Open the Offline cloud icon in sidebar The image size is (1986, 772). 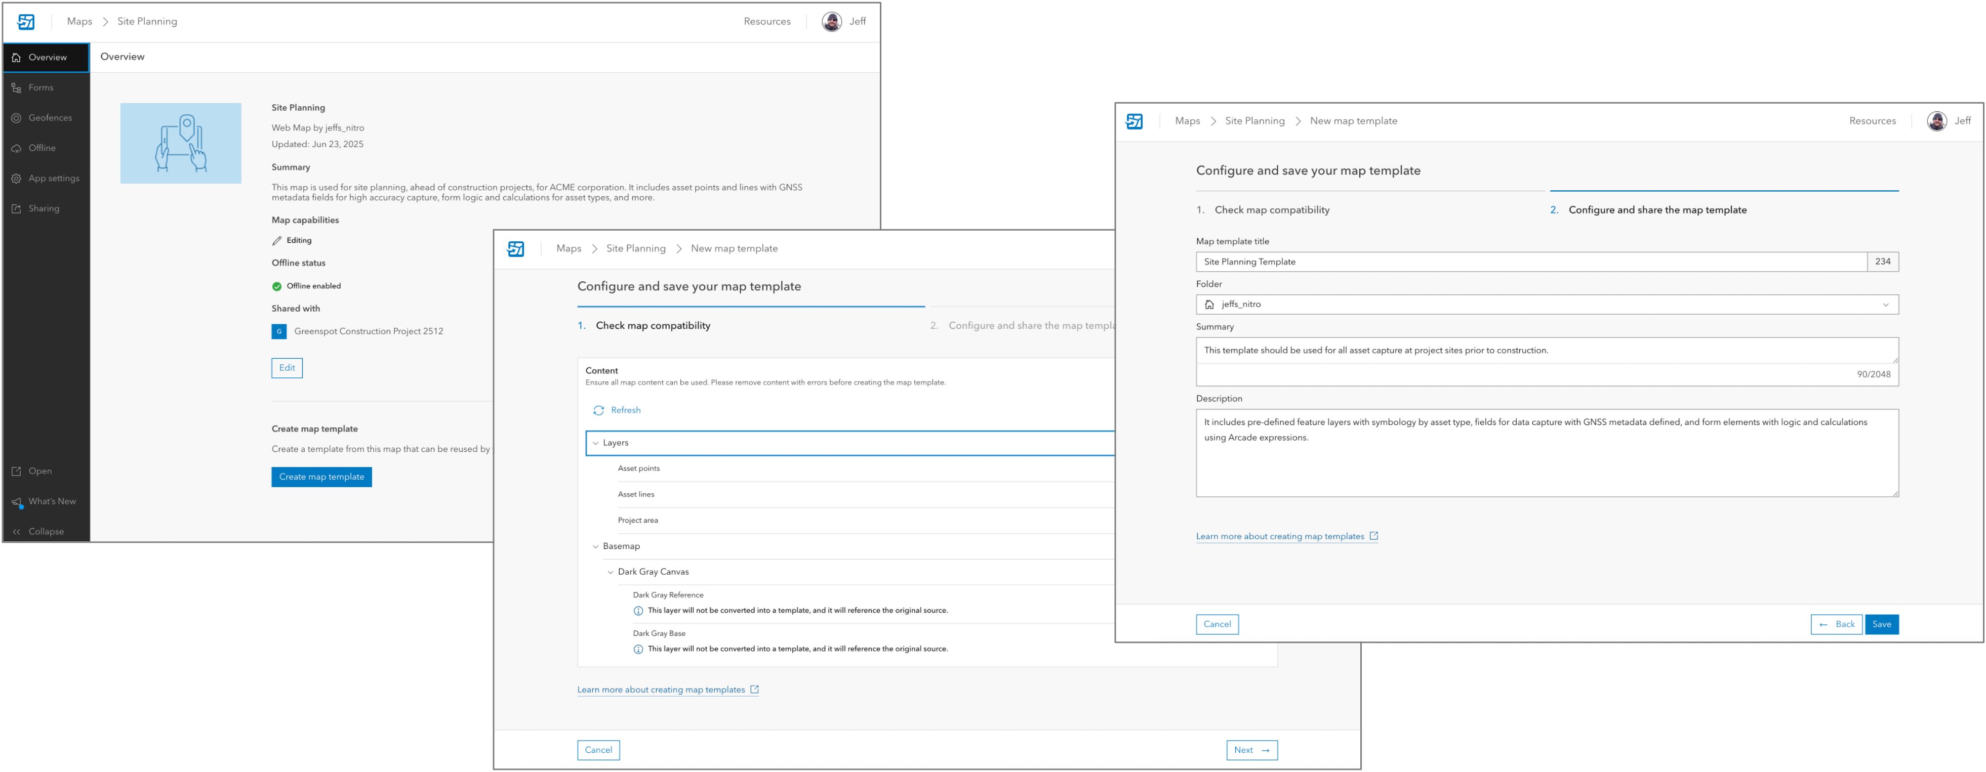16,148
